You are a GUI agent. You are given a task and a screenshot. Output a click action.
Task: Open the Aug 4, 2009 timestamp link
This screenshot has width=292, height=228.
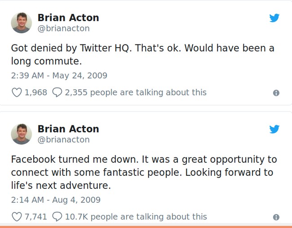[56, 200]
